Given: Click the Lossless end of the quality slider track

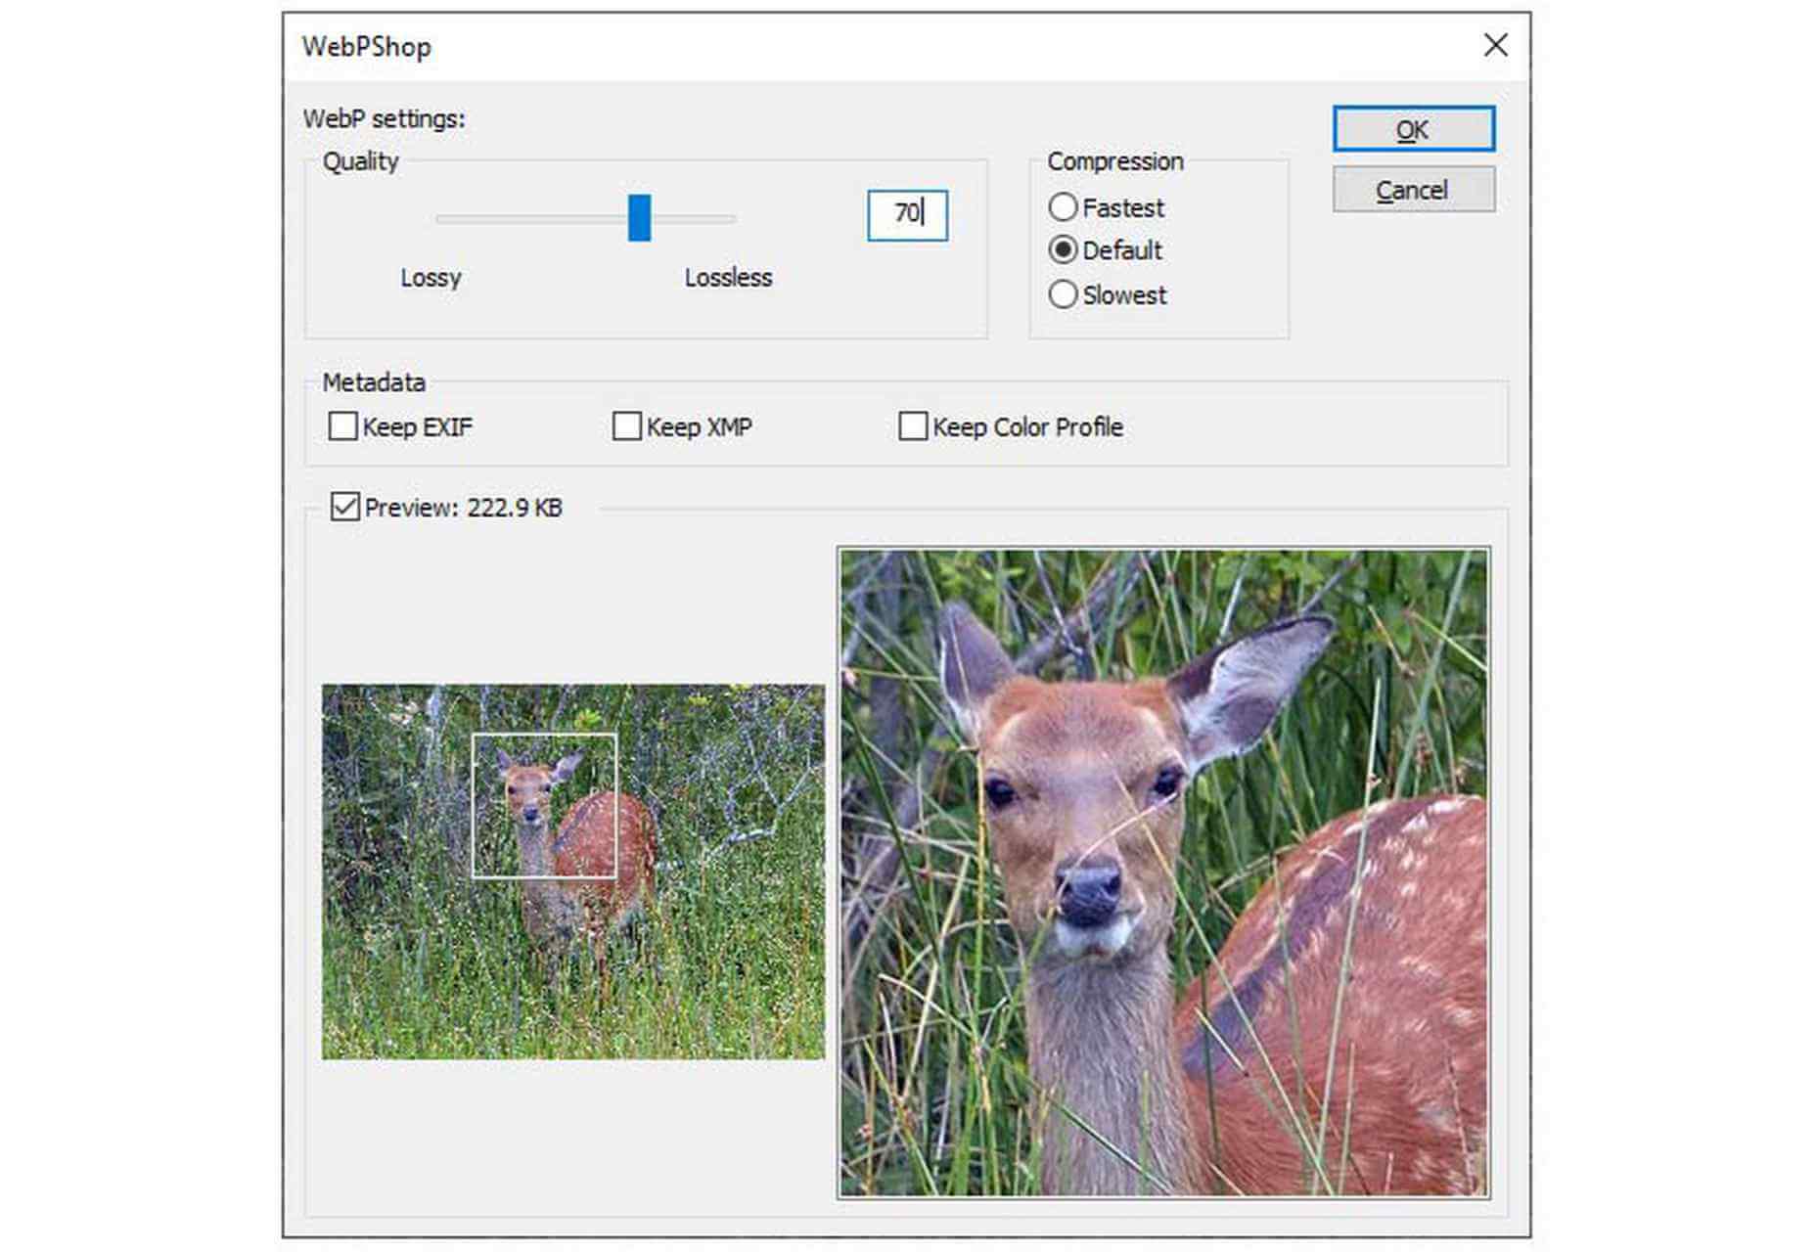Looking at the screenshot, I should click(729, 219).
